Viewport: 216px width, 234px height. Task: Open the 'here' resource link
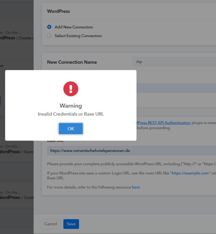136,187
